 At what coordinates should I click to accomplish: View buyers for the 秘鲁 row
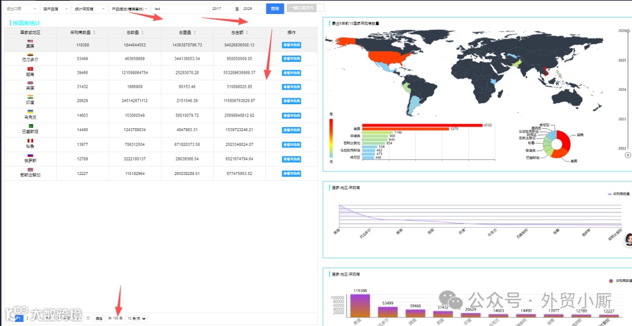291,145
